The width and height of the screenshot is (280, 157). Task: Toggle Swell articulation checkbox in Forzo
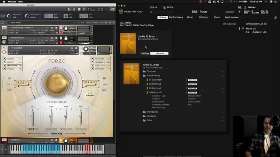[93, 65]
